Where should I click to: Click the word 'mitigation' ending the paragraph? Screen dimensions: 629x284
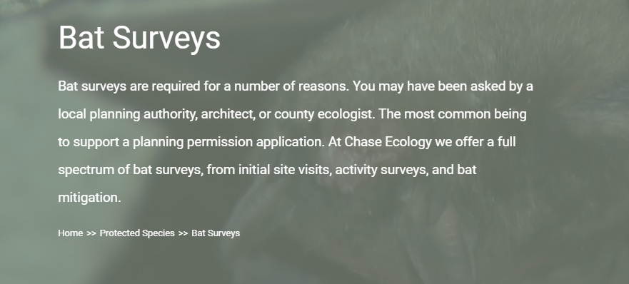pos(88,198)
